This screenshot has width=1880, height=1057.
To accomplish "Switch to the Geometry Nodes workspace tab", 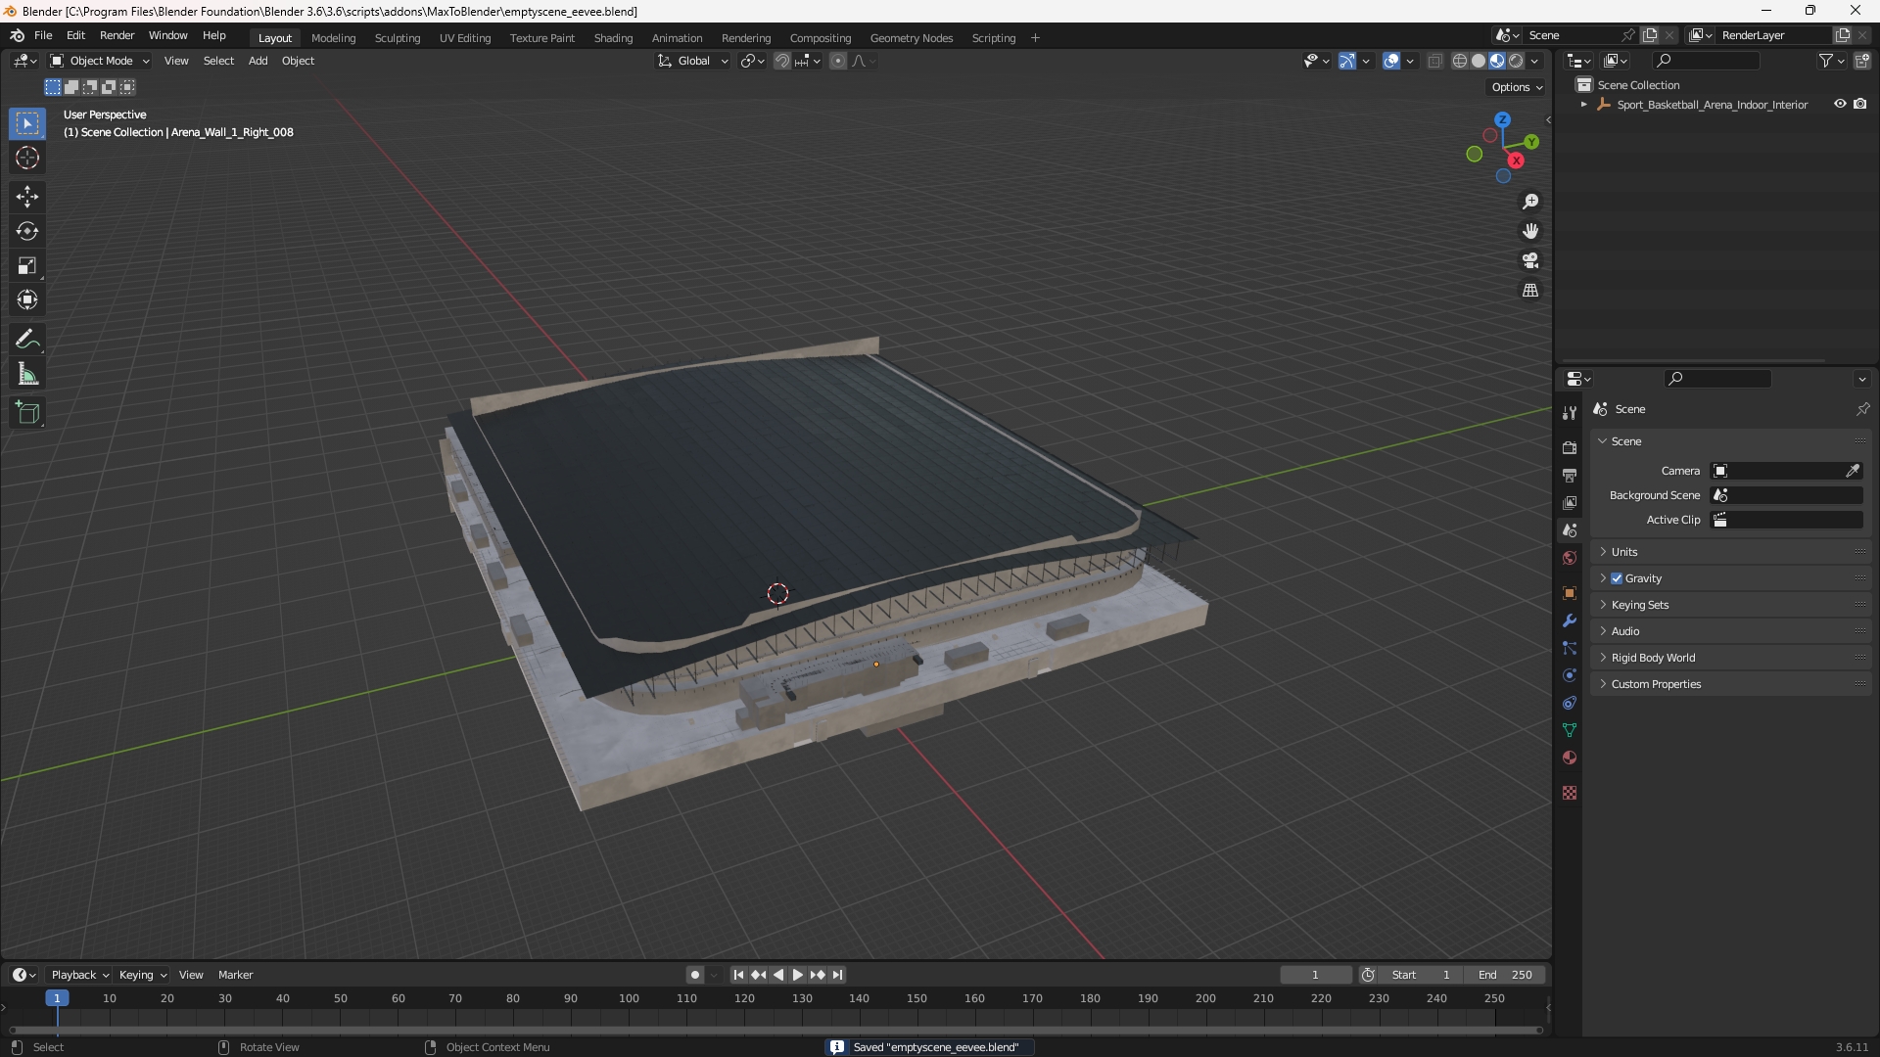I will pyautogui.click(x=911, y=38).
